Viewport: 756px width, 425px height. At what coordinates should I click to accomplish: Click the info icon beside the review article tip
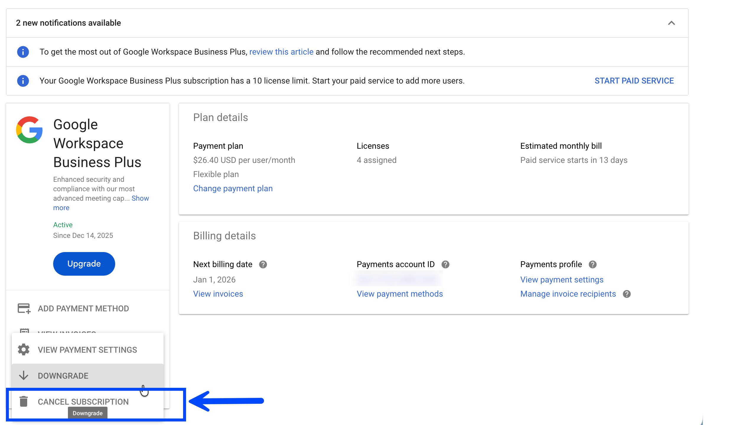(x=23, y=52)
